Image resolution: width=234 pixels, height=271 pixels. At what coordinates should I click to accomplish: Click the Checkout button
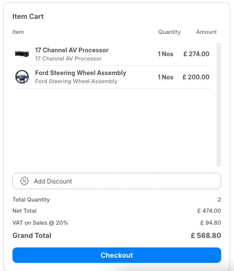coord(117,255)
